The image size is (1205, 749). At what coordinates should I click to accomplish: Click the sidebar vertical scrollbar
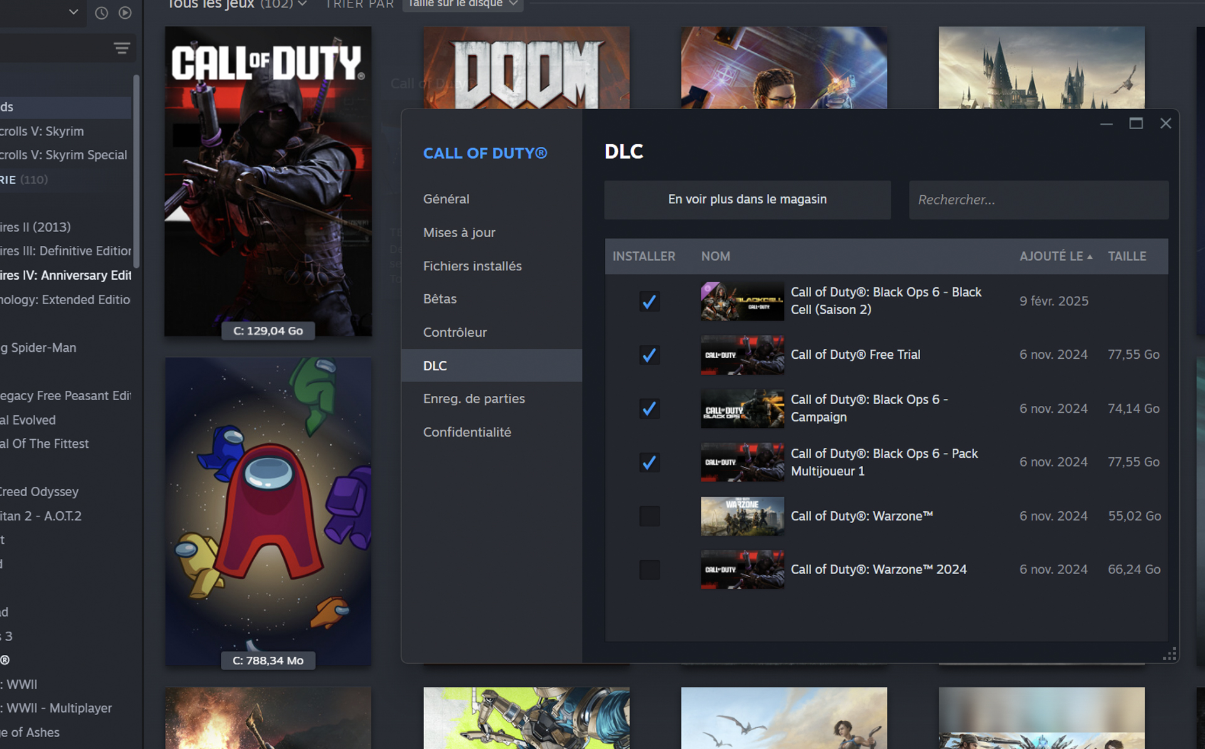[x=136, y=171]
